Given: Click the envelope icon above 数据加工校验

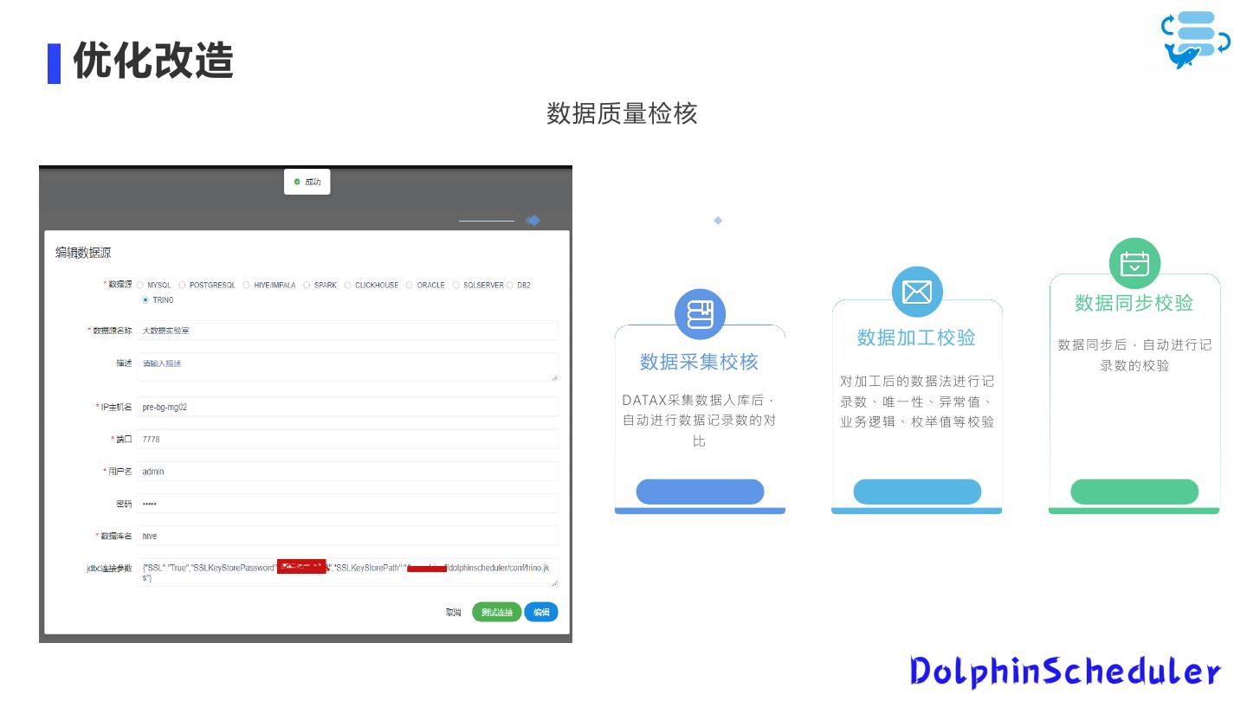Looking at the screenshot, I should 917,292.
